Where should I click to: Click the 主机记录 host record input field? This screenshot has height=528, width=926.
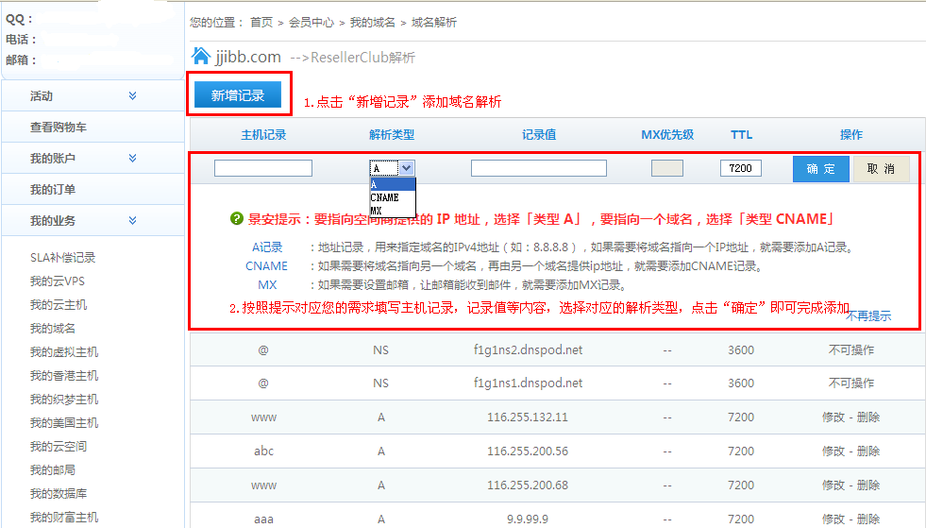262,168
